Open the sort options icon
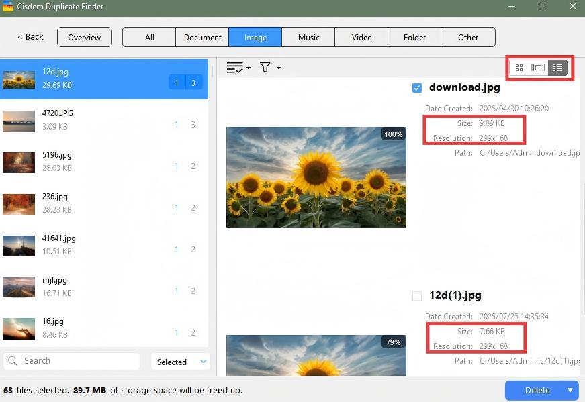This screenshot has height=402, width=585. click(x=235, y=67)
